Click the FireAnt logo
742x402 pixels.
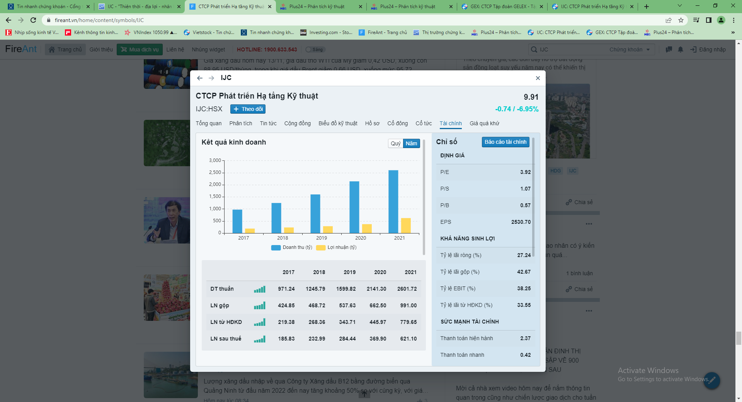tap(21, 49)
